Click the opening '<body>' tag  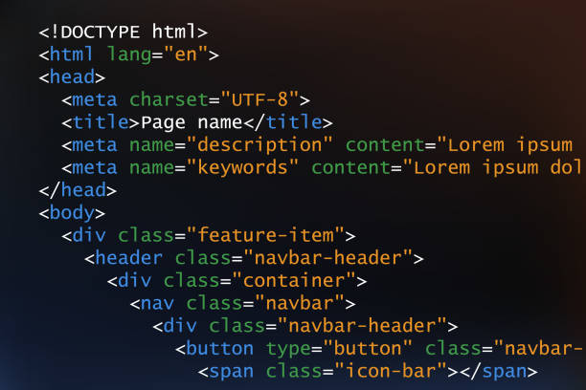(72, 213)
